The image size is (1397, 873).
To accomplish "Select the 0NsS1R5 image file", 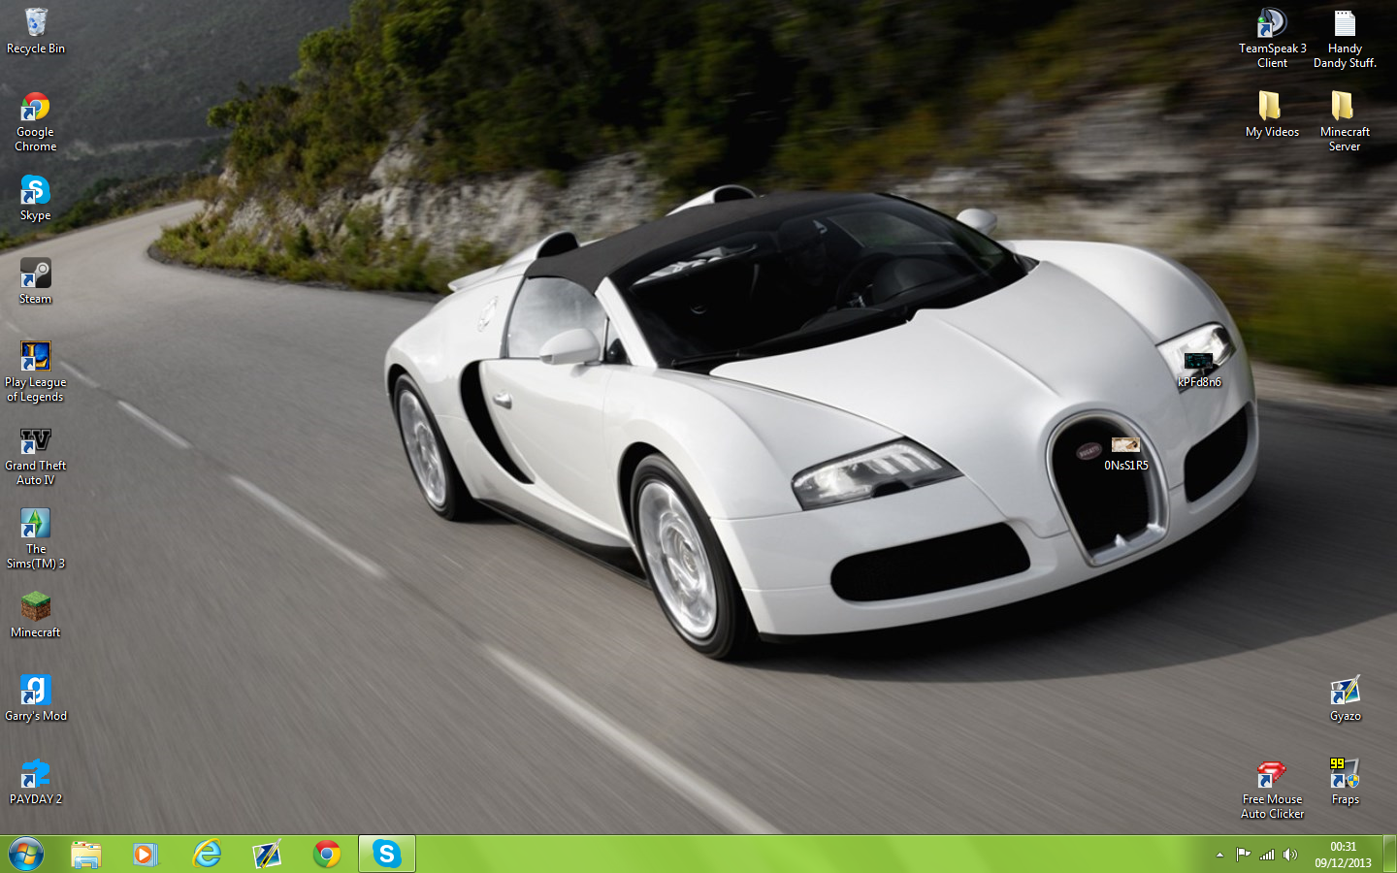I will [1126, 454].
